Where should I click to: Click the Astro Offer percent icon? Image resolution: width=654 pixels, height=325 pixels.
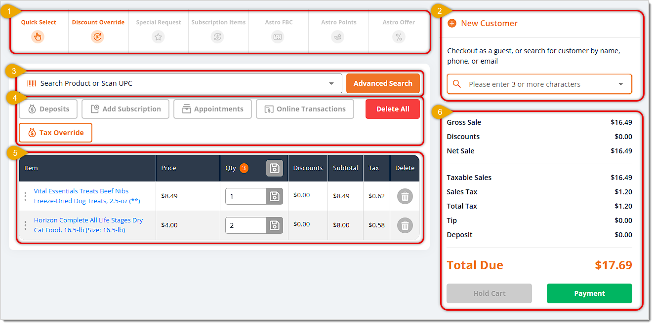(x=399, y=36)
